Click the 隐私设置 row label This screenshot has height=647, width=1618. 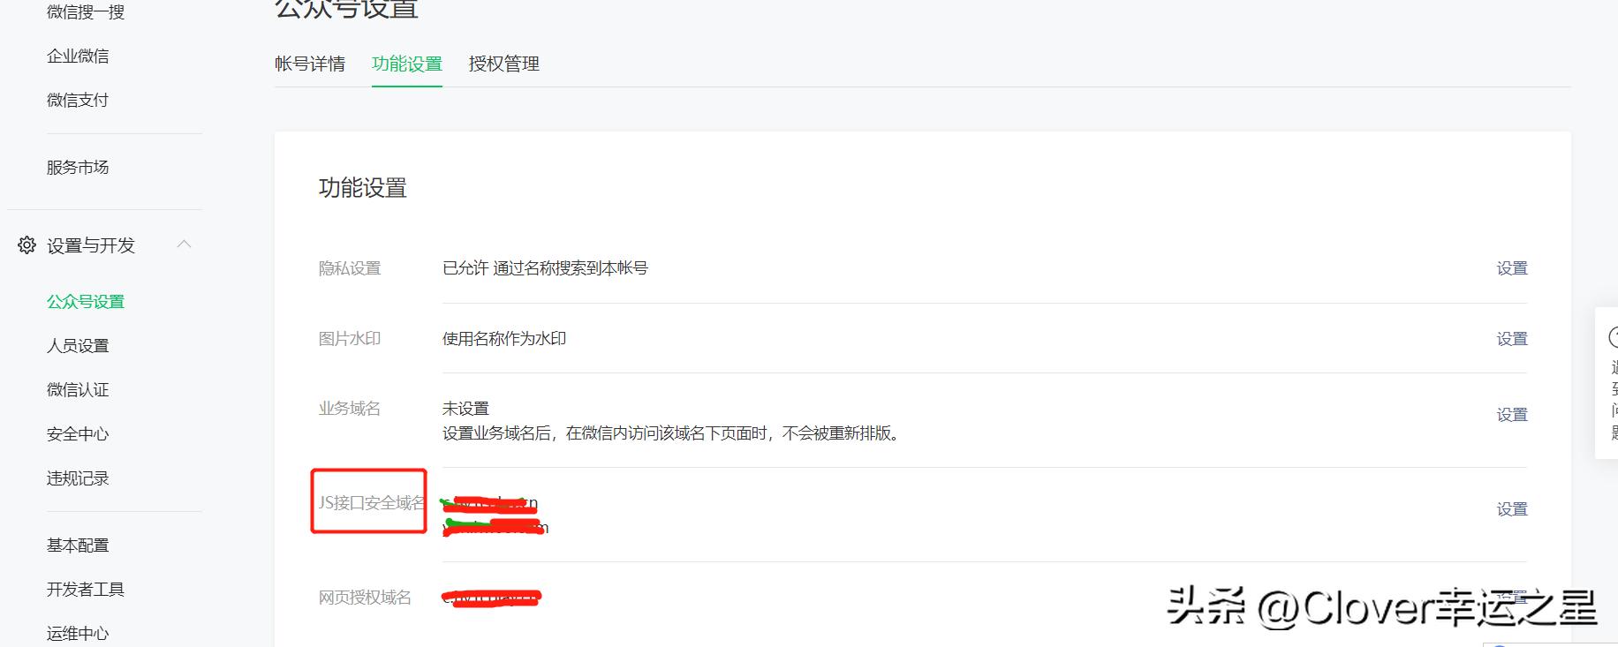[350, 267]
